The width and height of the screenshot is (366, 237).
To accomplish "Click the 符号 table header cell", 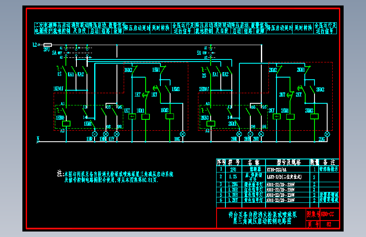I will (233, 162).
